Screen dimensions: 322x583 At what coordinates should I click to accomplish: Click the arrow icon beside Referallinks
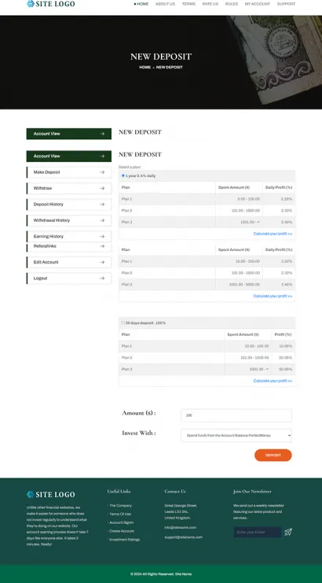tap(102, 246)
